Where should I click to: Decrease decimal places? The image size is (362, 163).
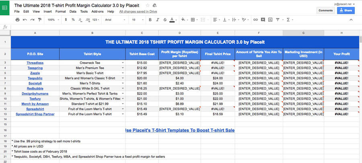click(x=80, y=20)
